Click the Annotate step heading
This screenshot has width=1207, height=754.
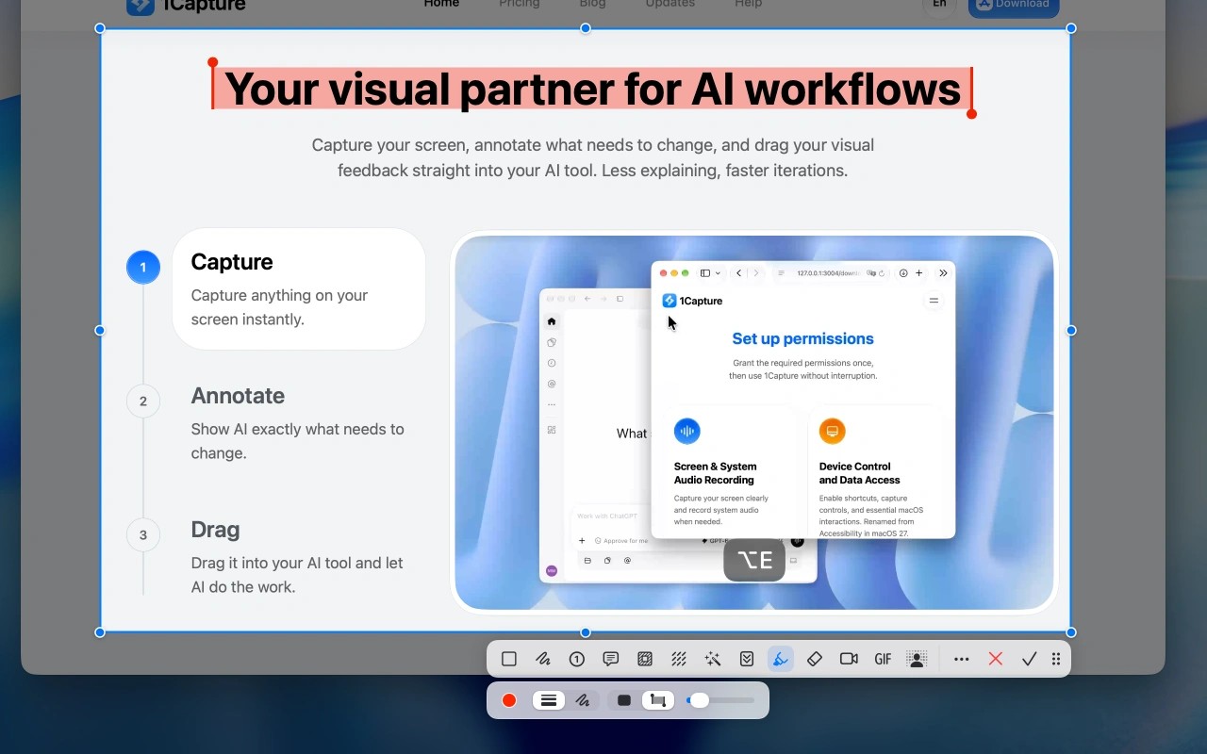click(x=238, y=396)
